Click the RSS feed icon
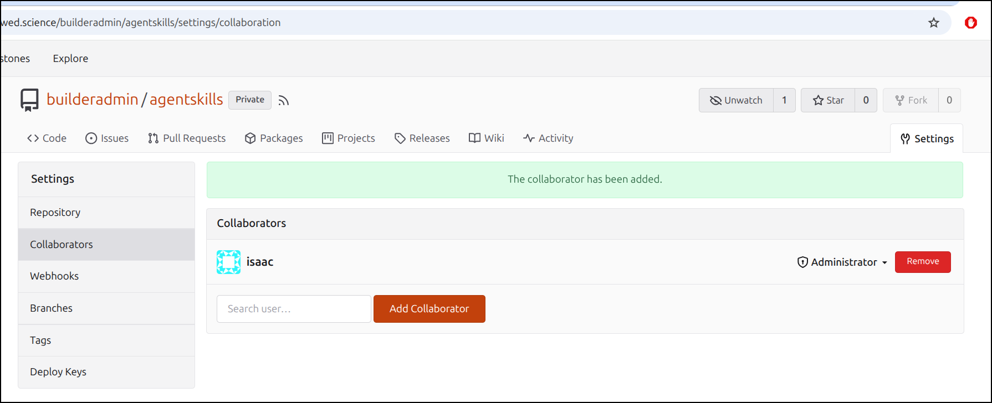 [284, 100]
